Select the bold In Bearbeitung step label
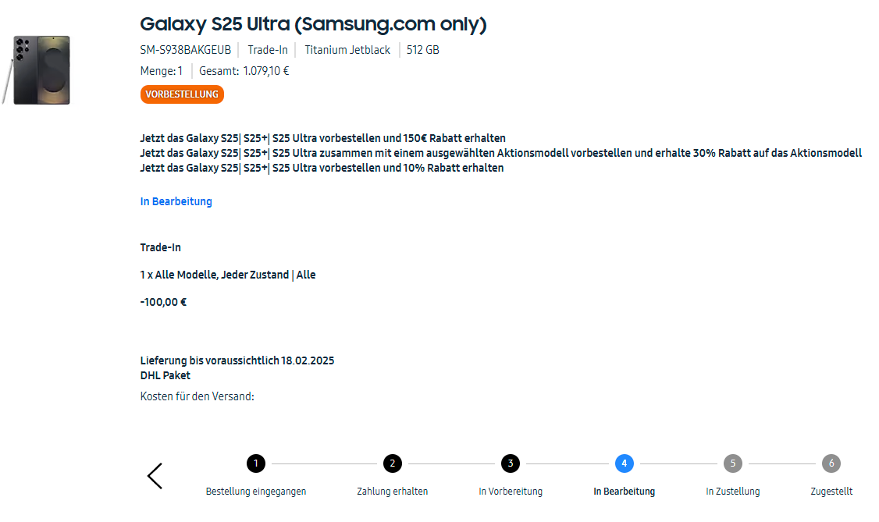Viewport: 879px width, 522px height. [x=624, y=492]
